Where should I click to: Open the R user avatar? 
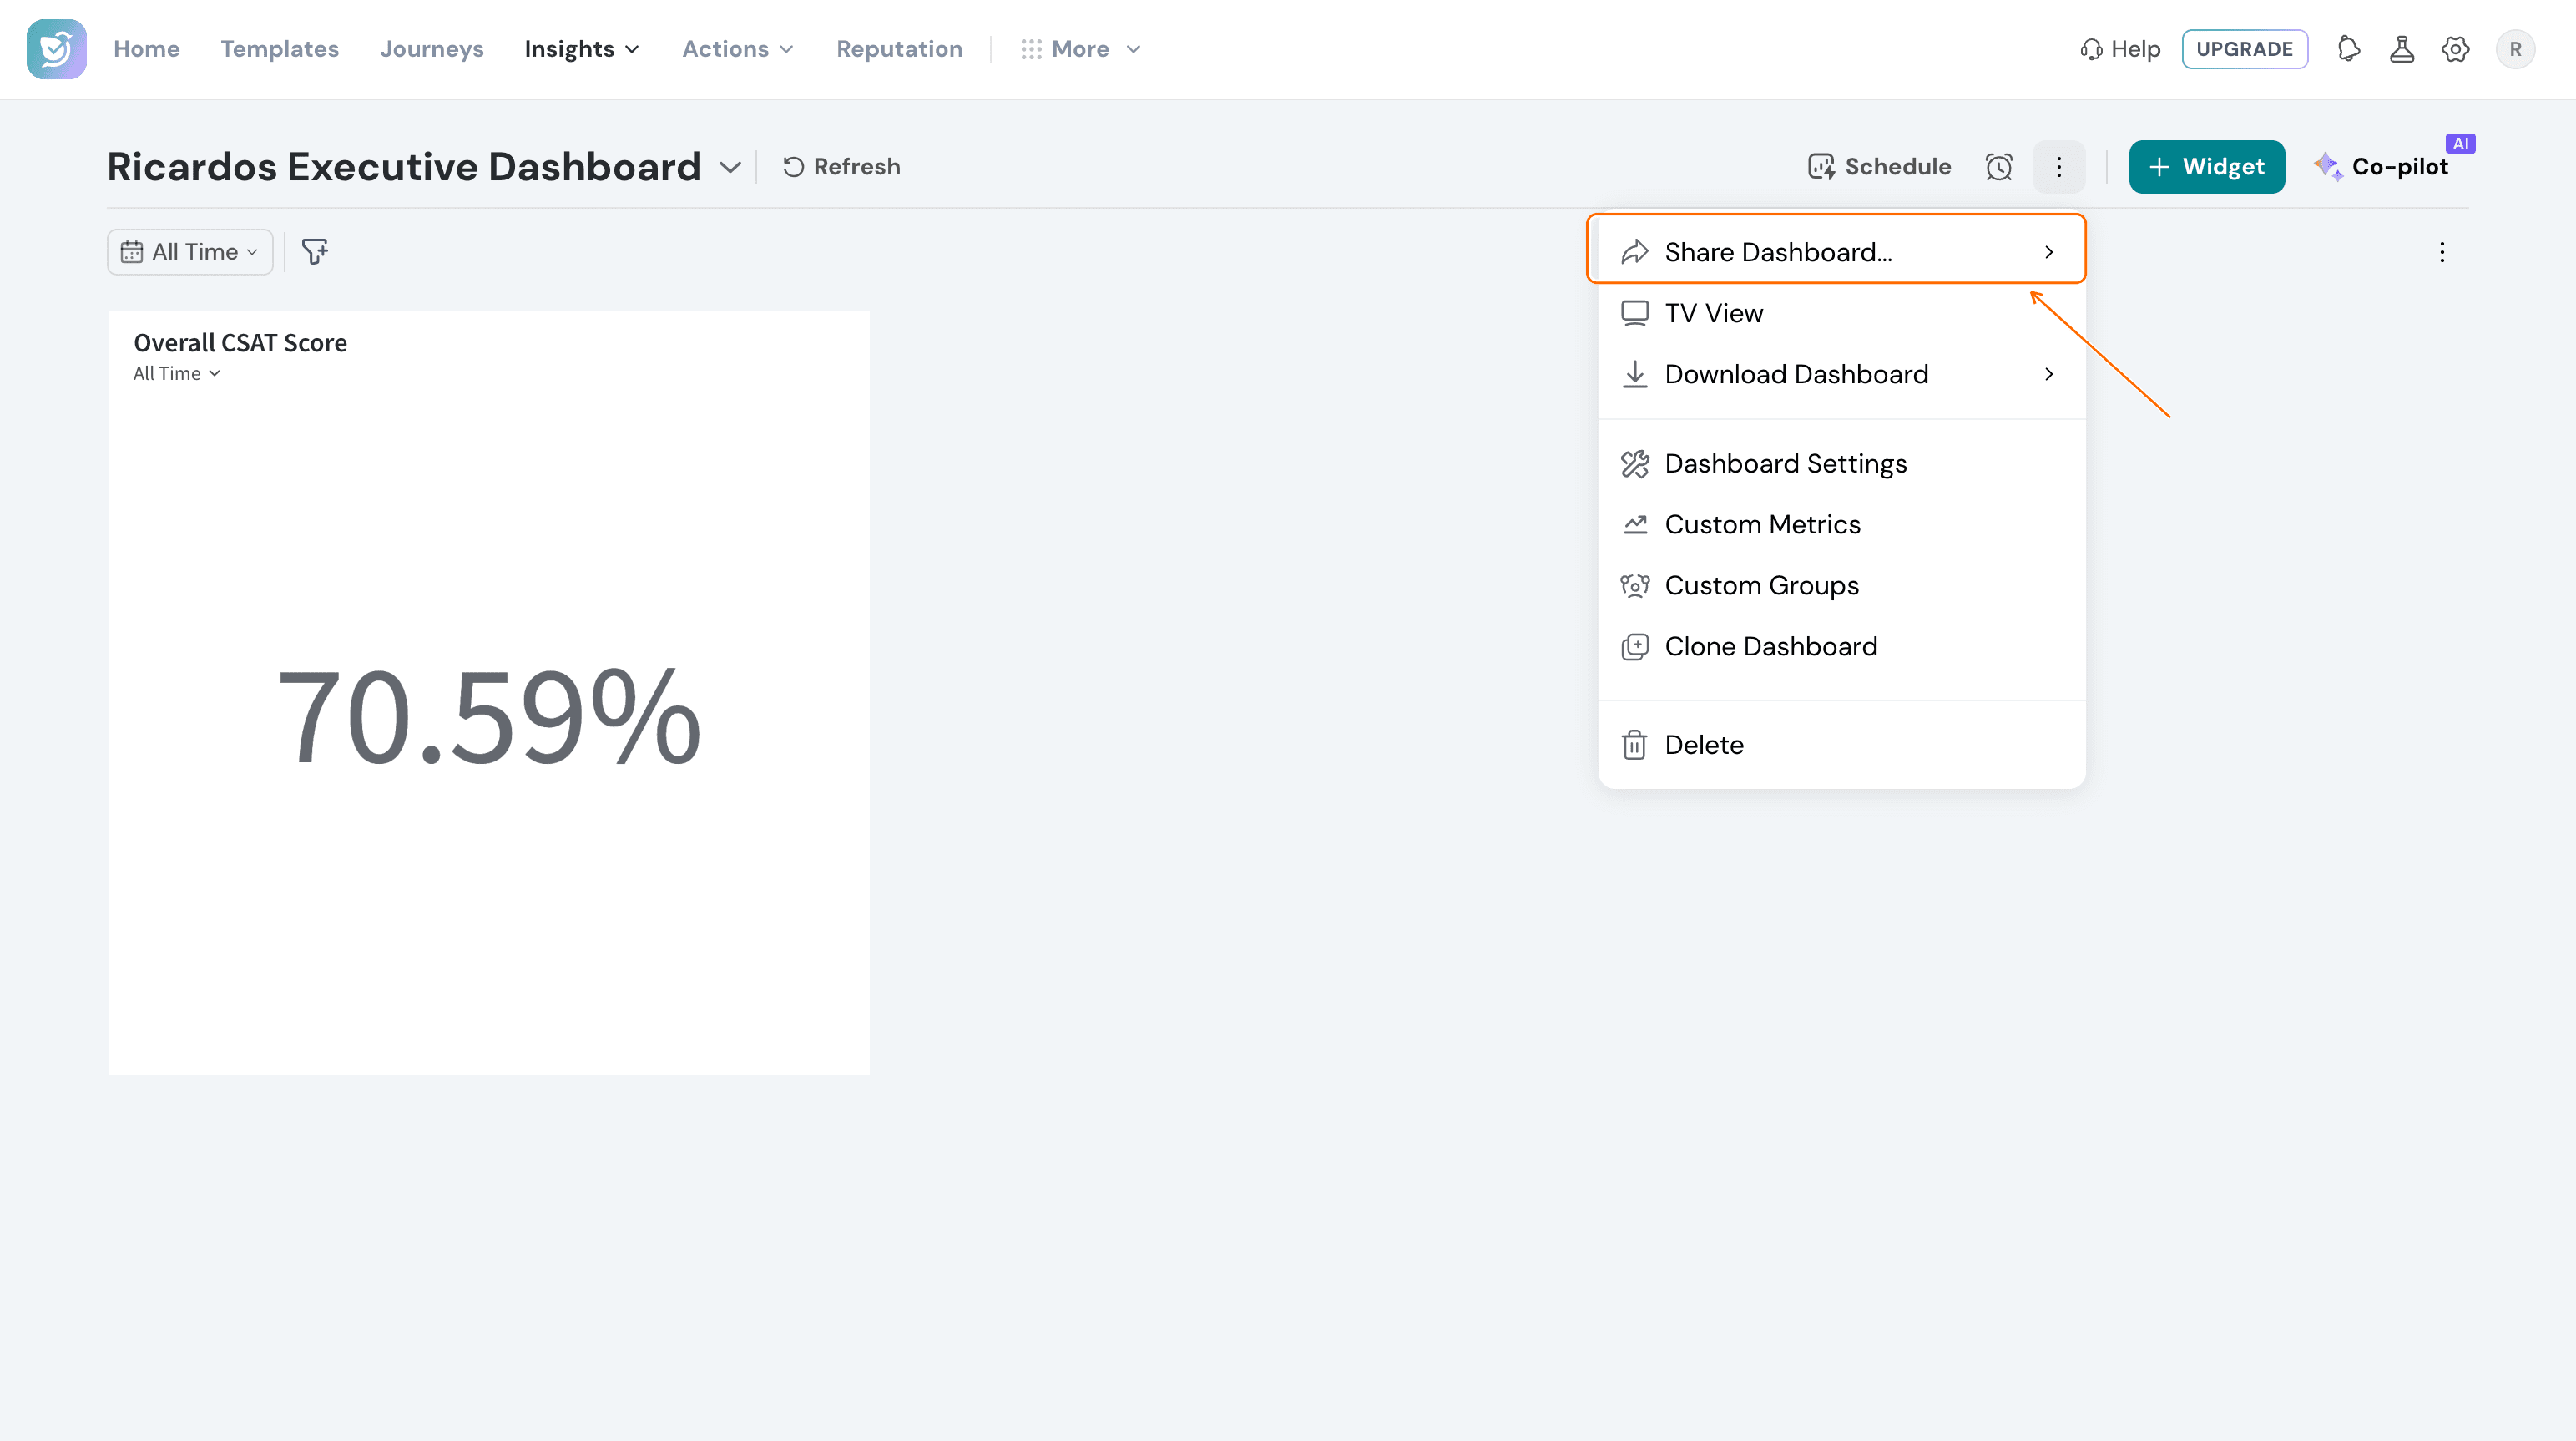[x=2515, y=49]
